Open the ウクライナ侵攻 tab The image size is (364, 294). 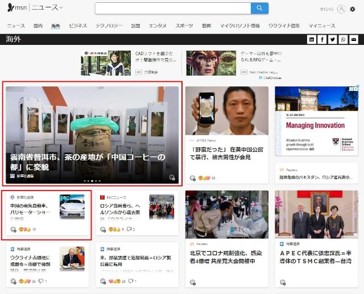283,26
